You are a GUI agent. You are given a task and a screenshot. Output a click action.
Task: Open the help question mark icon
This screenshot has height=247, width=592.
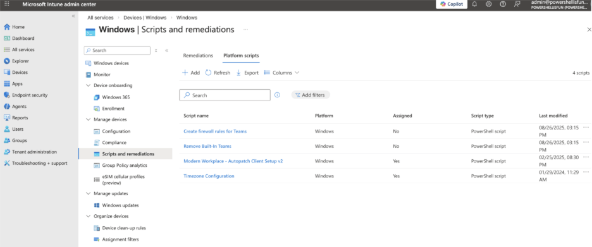click(503, 4)
